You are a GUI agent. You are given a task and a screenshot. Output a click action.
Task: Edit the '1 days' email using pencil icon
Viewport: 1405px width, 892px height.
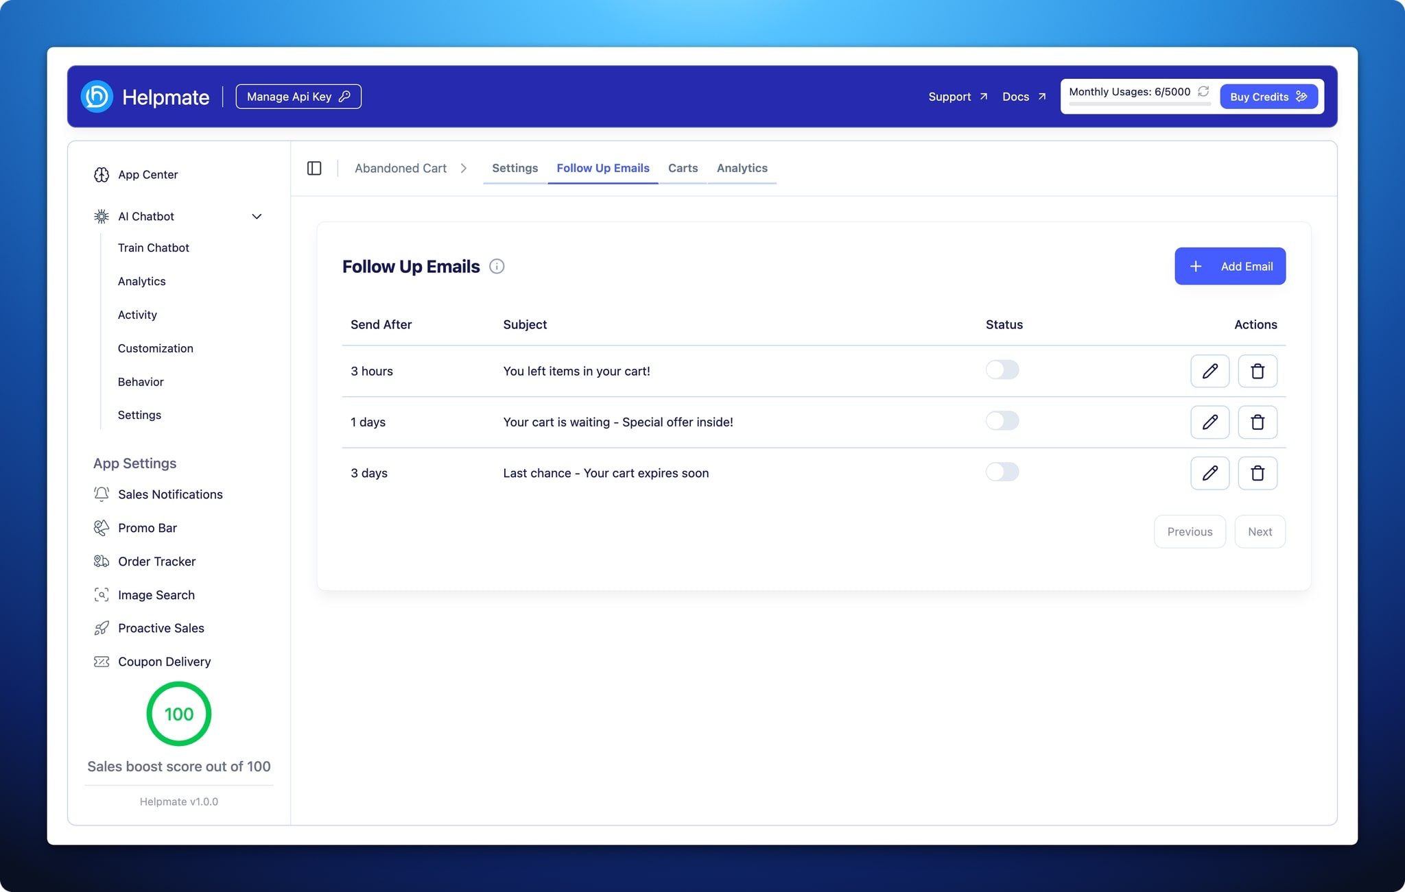click(x=1209, y=422)
